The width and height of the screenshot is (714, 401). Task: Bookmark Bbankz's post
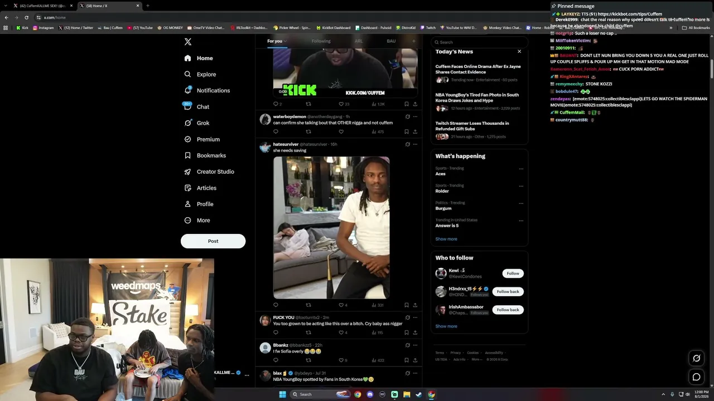coord(407,360)
